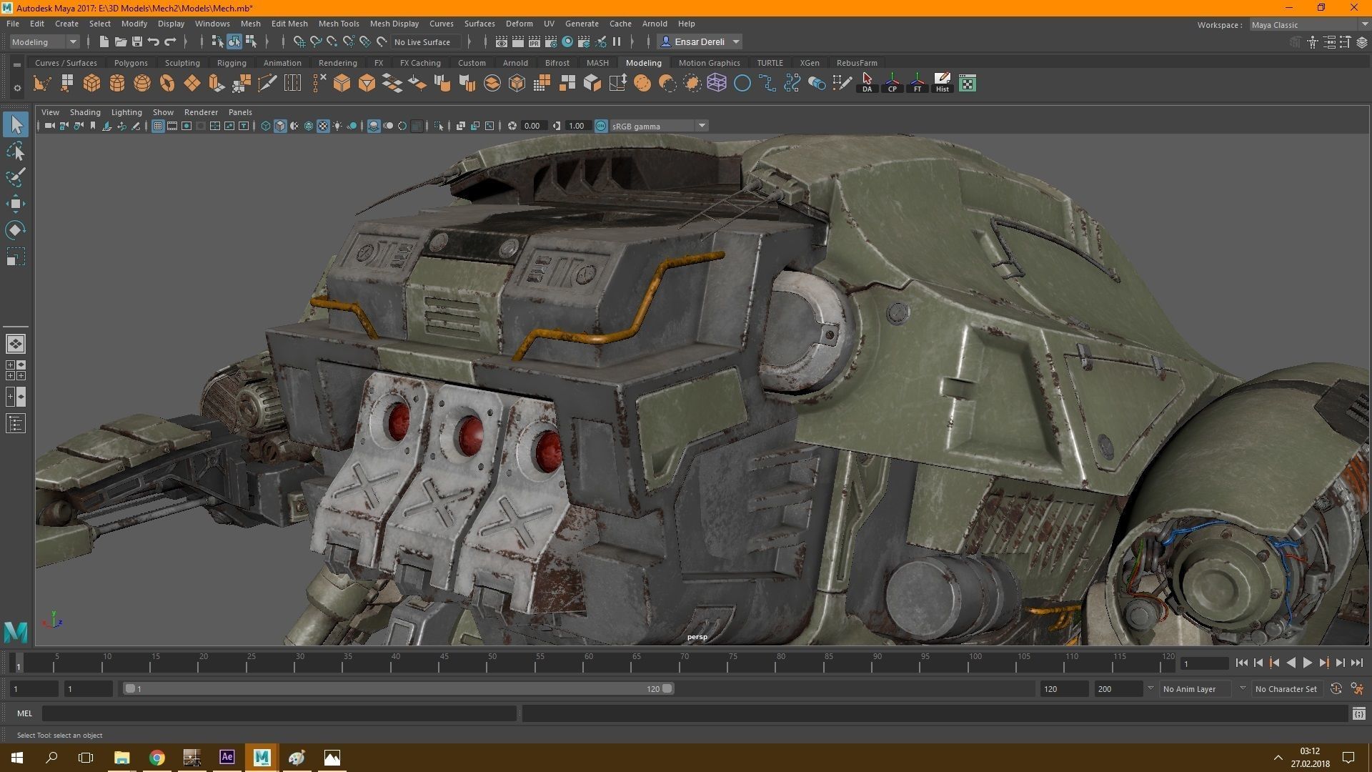Open the Outliner from the left sidebar
This screenshot has width=1372, height=772.
16,424
